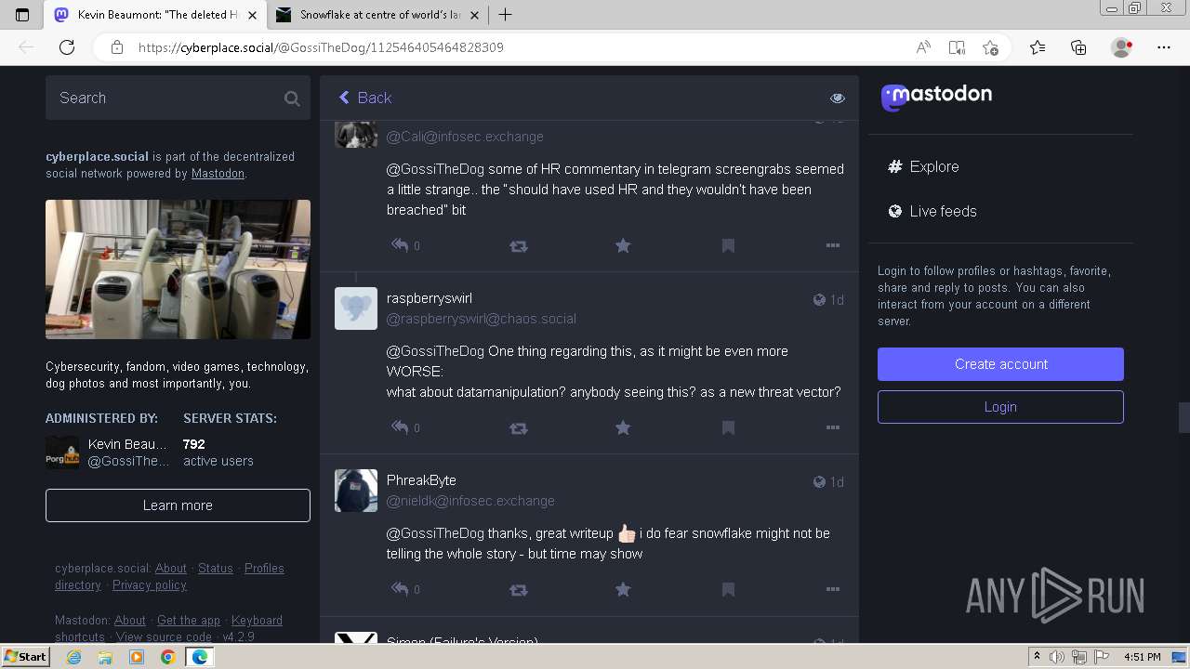The image size is (1190, 669).
Task: Open the Windows Start menu
Action: [x=26, y=656]
